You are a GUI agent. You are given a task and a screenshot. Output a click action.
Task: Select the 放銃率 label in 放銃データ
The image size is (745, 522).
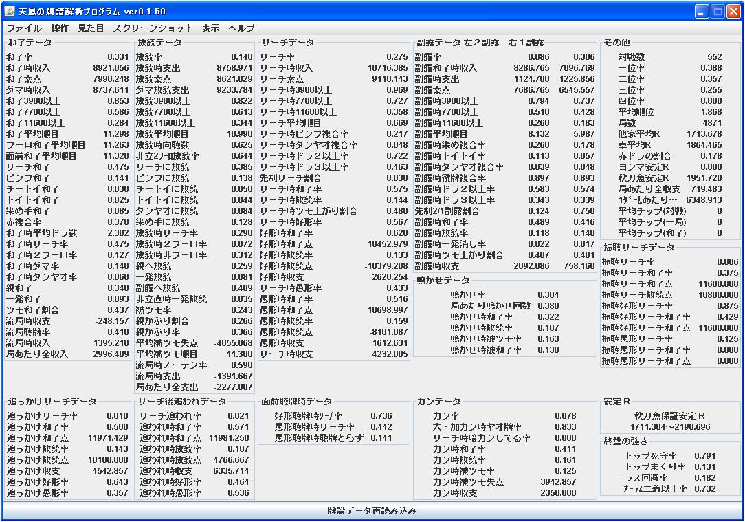149,57
